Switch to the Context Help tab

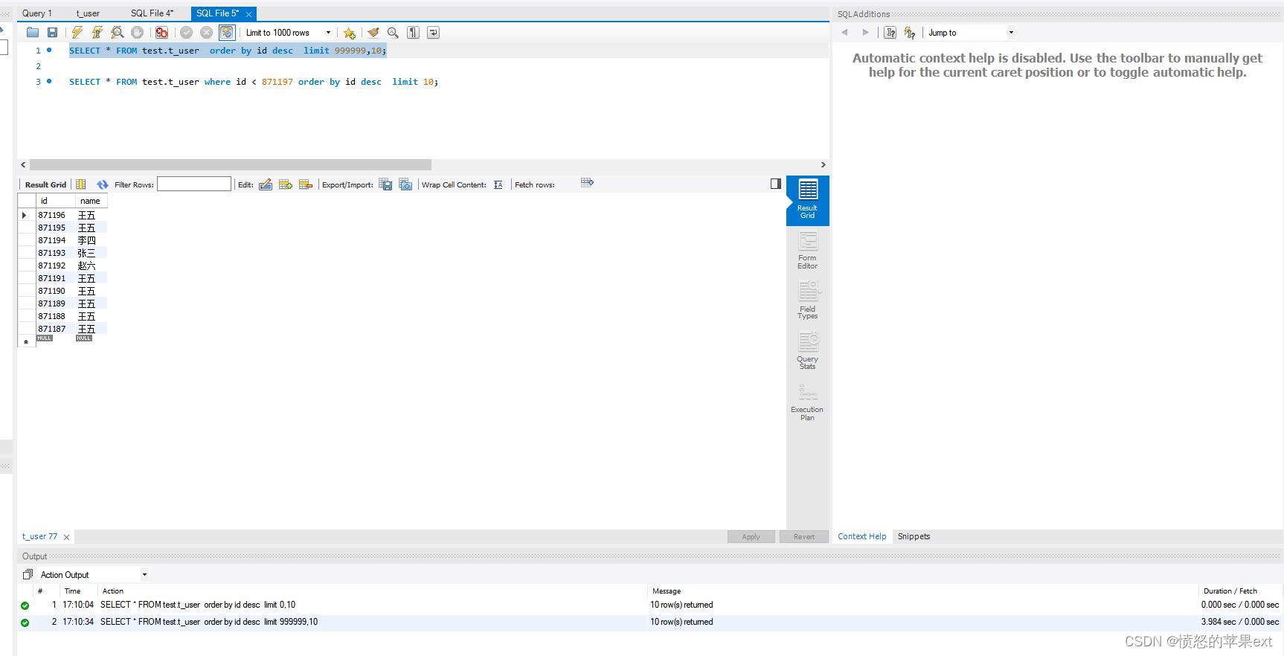click(x=861, y=536)
